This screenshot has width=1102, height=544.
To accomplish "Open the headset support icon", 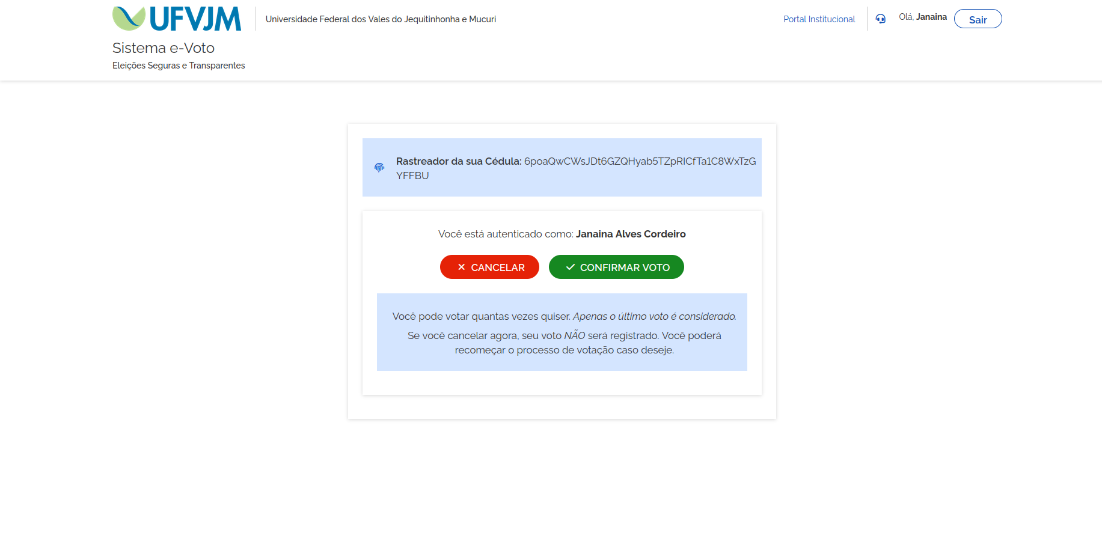I will (x=881, y=19).
